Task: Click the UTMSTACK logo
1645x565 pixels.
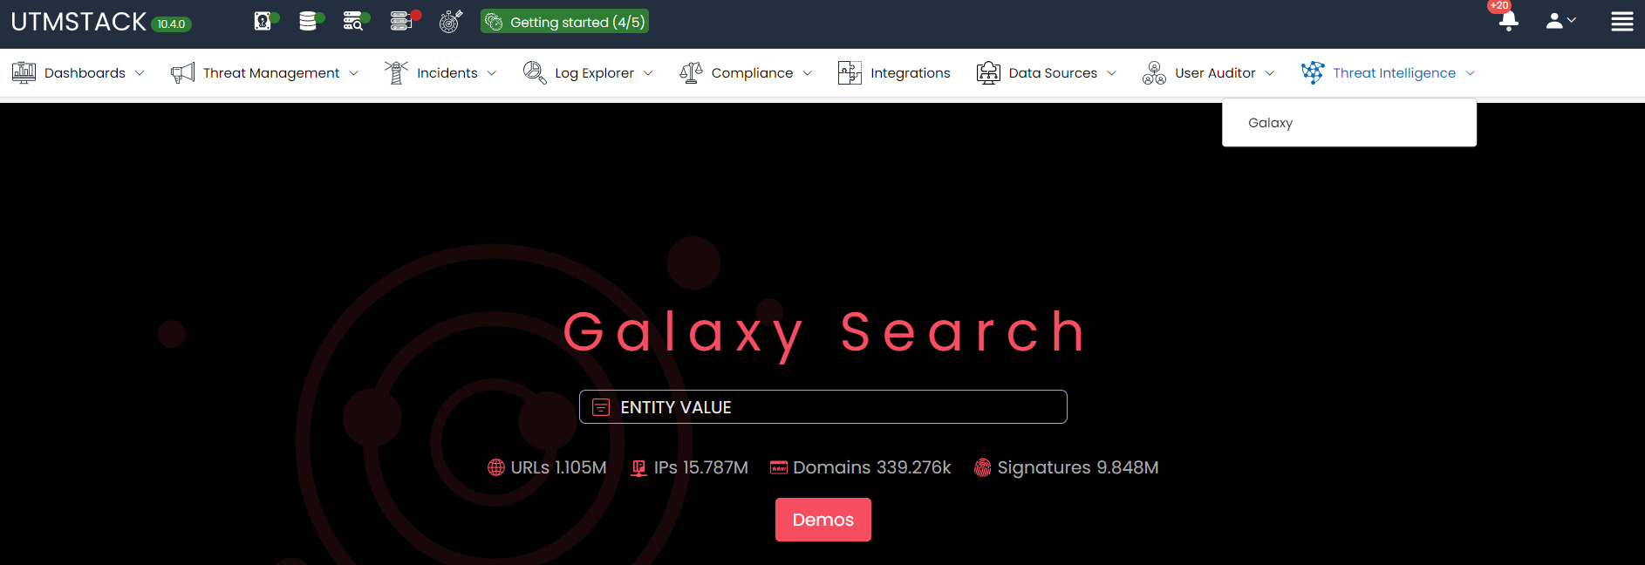Action: [78, 22]
